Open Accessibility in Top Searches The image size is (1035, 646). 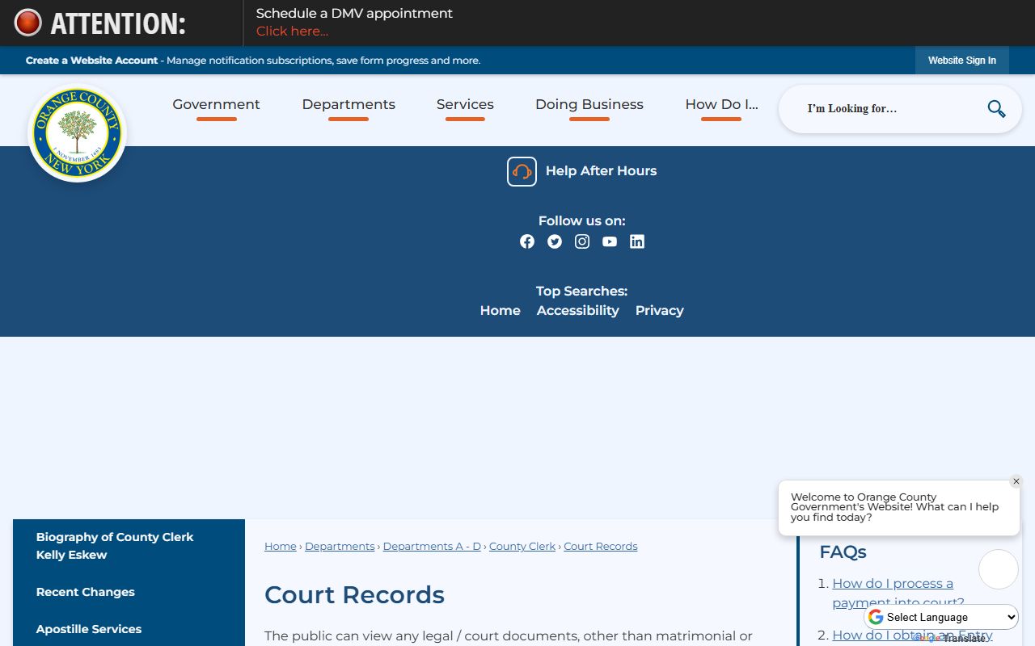click(578, 311)
